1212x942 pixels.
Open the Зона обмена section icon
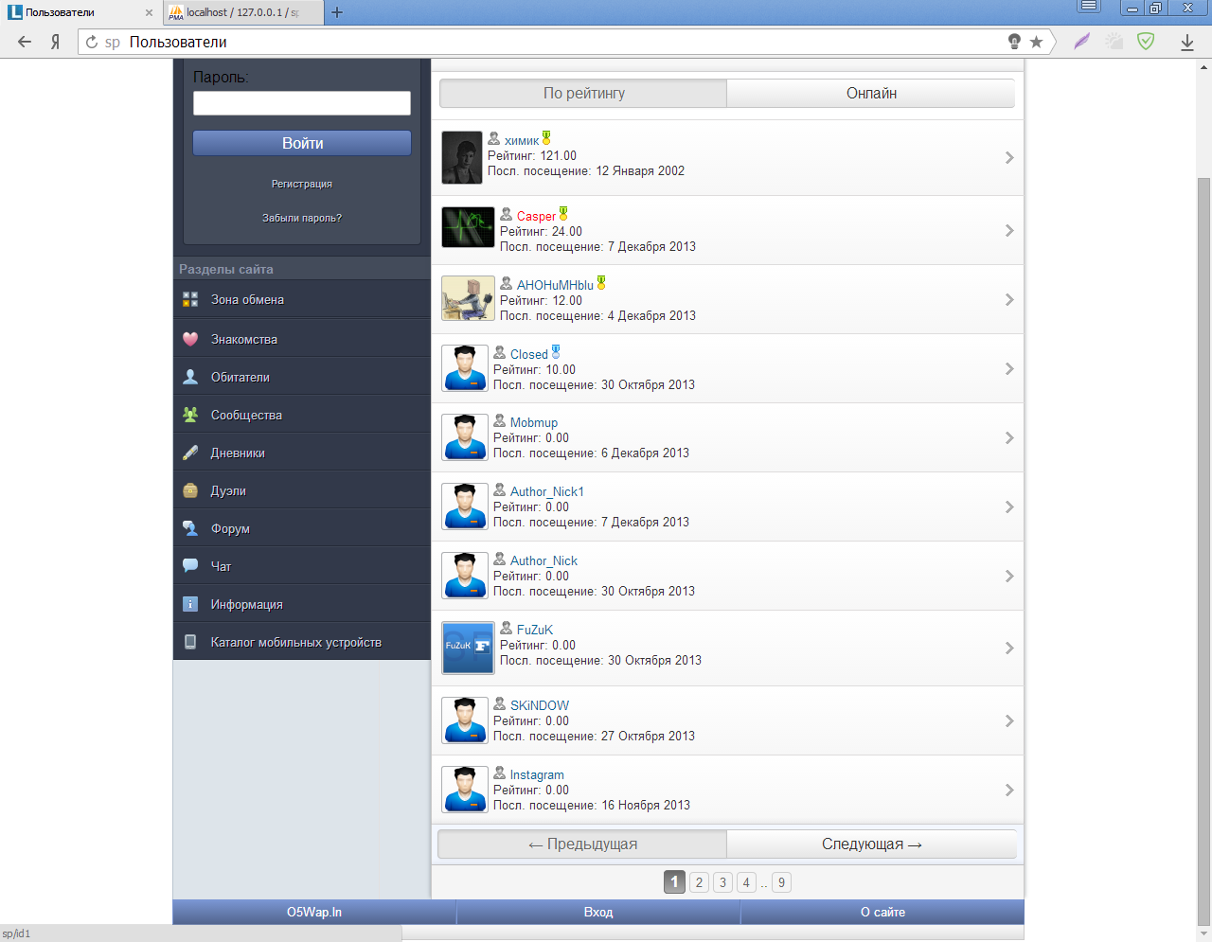click(190, 299)
